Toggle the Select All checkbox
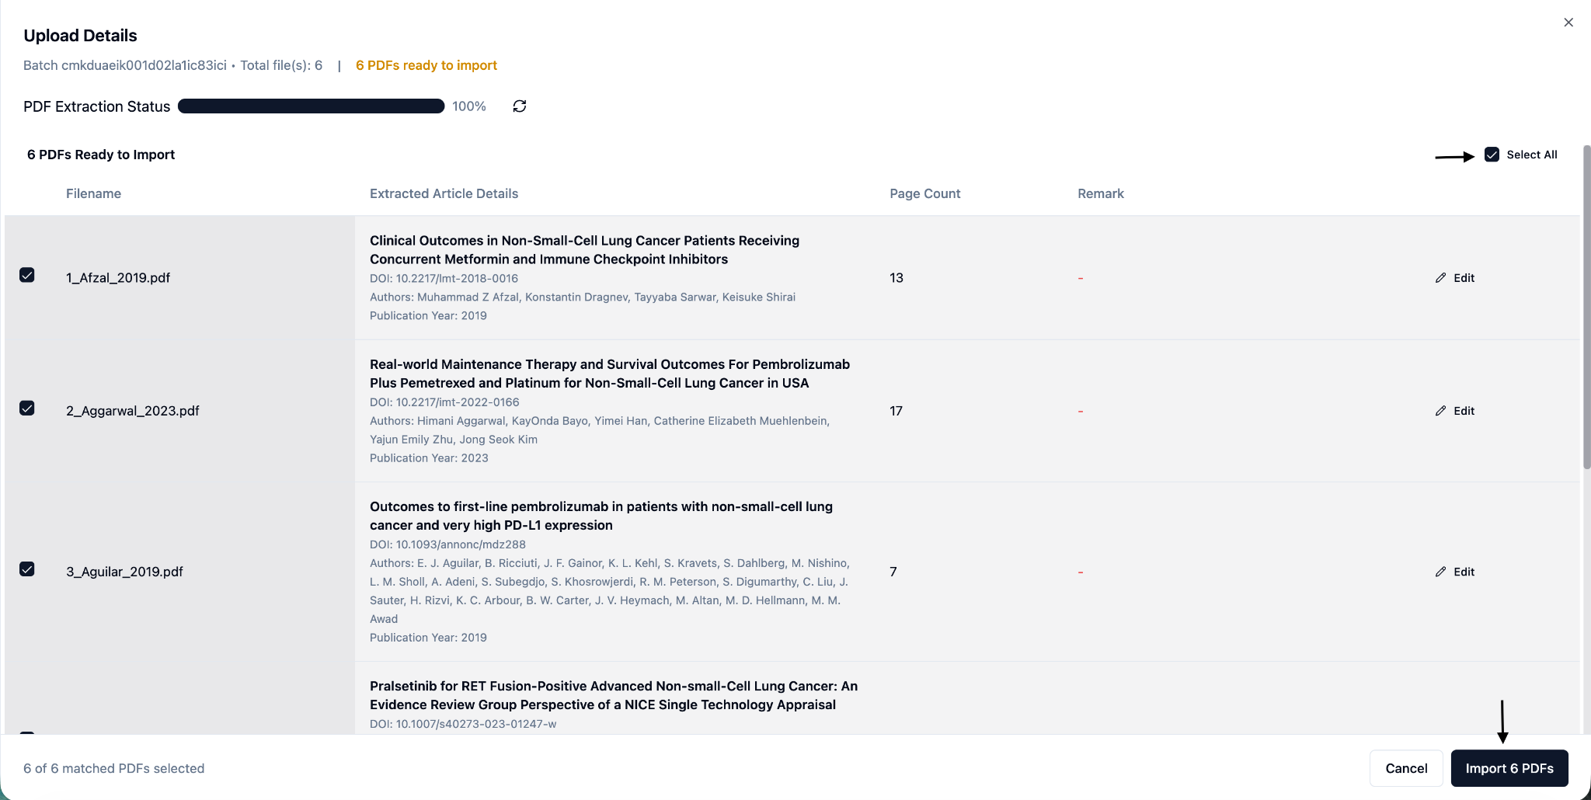The width and height of the screenshot is (1591, 800). click(x=1492, y=155)
